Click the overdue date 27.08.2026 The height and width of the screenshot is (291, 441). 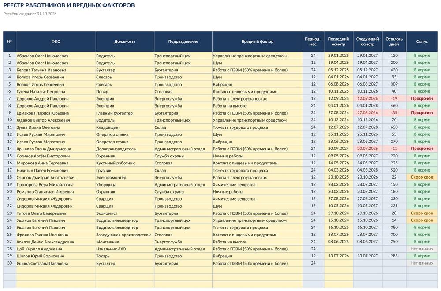[x=368, y=113]
